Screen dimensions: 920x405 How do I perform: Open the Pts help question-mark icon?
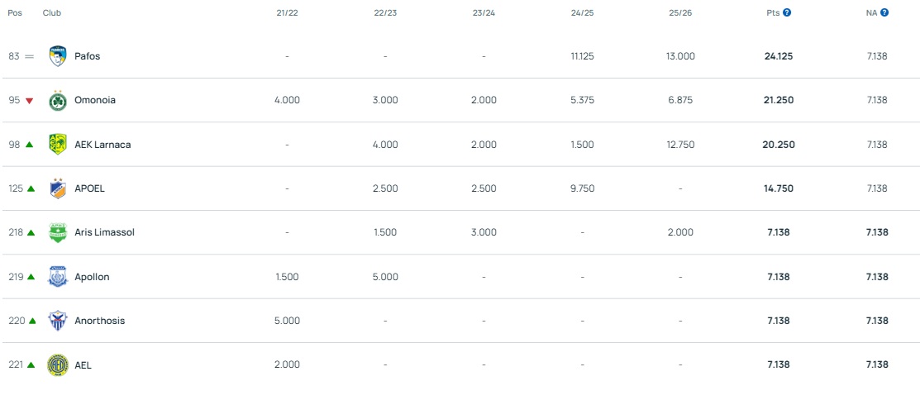pos(787,12)
